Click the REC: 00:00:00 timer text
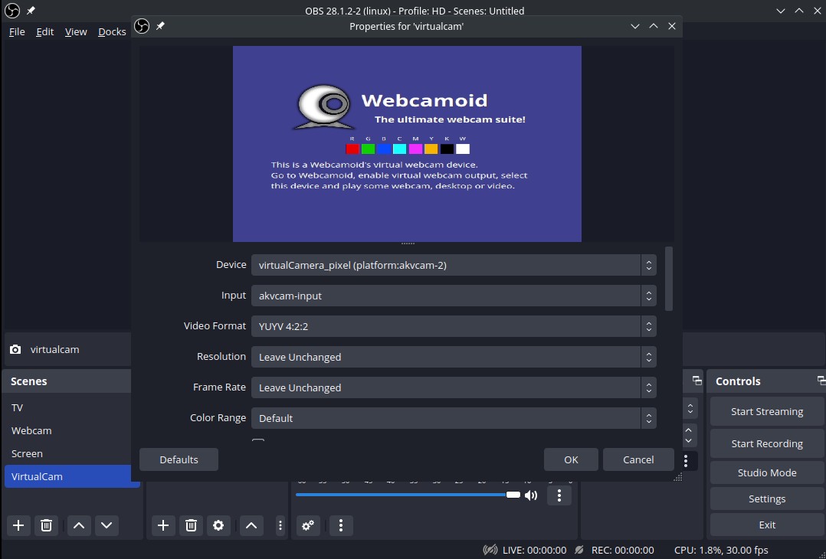Viewport: 826px width, 559px height. [x=623, y=550]
